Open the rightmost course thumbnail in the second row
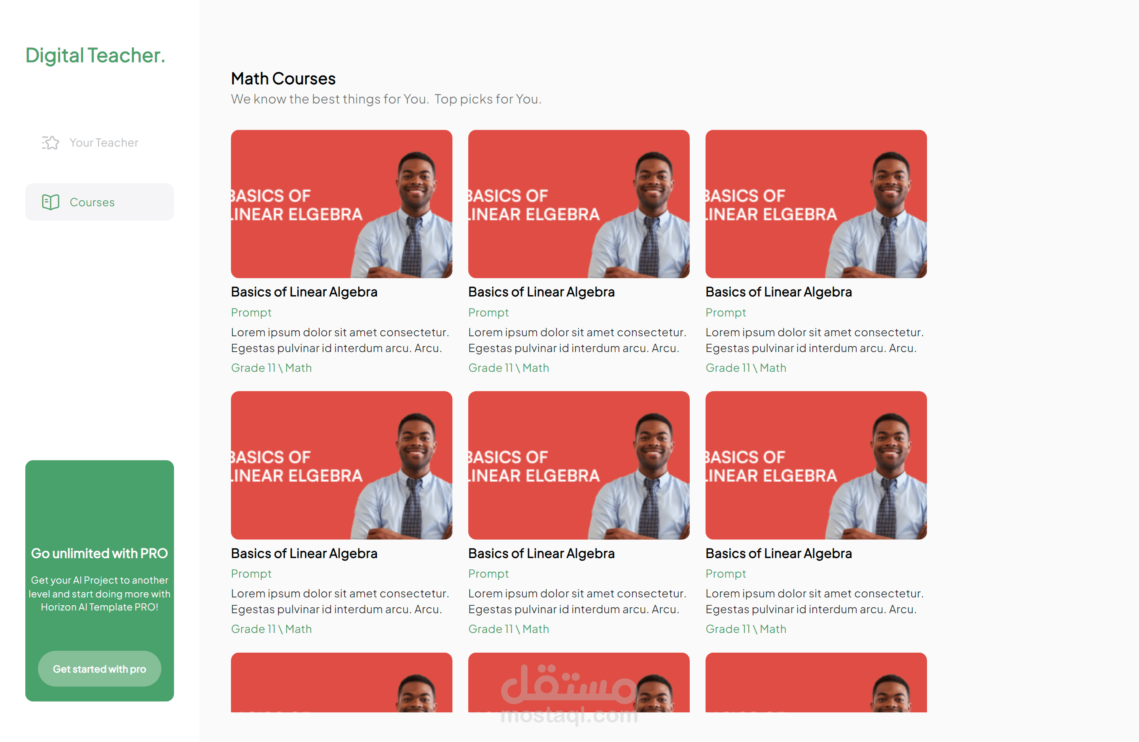1139x742 pixels. [x=816, y=466]
